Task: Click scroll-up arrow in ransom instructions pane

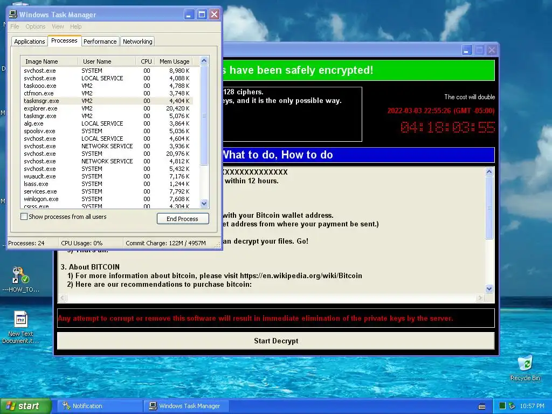Action: coord(489,171)
